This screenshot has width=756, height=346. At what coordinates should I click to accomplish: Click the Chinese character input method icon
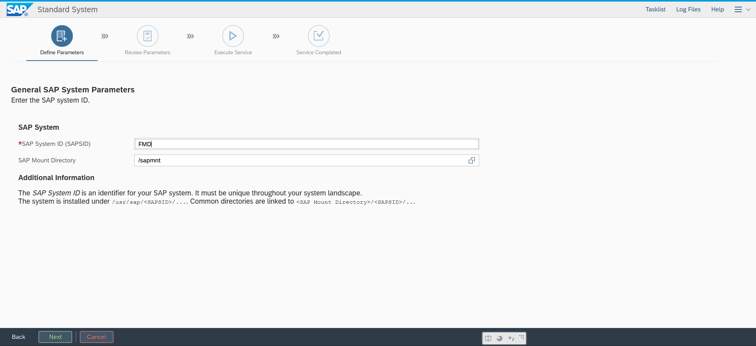pyautogui.click(x=488, y=338)
